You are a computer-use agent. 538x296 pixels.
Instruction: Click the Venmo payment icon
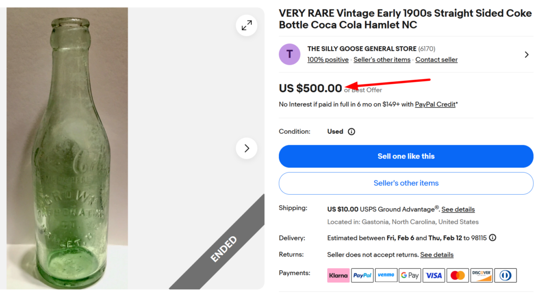click(x=386, y=275)
